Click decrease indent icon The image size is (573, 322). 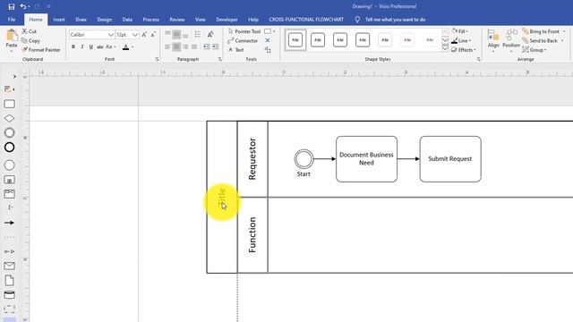(206, 47)
